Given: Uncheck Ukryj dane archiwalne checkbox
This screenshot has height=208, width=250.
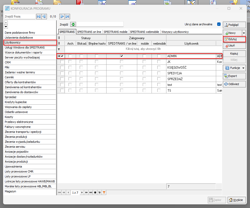Looking at the screenshot, I should pos(219,24).
